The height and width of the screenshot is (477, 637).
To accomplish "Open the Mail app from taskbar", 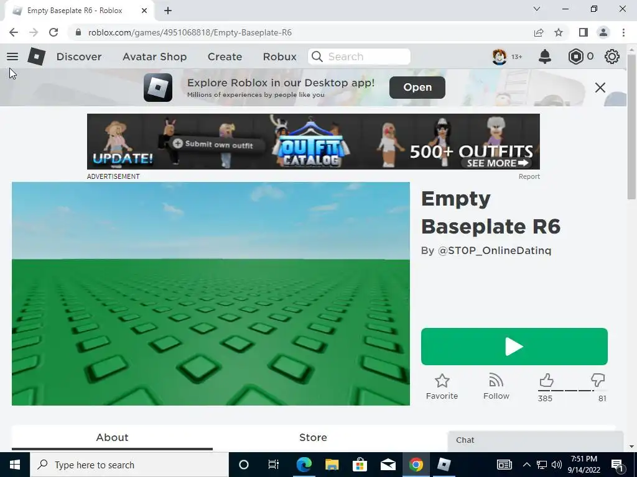I will (x=388, y=465).
